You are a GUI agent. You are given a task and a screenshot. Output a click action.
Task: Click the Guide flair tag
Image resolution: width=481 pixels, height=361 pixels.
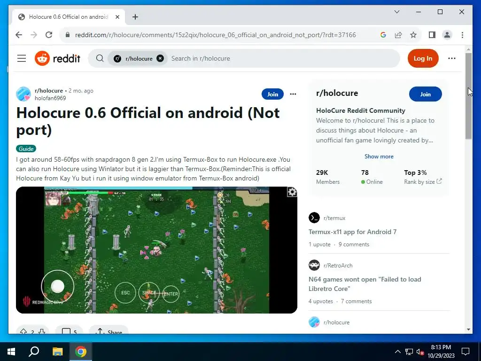pos(26,149)
